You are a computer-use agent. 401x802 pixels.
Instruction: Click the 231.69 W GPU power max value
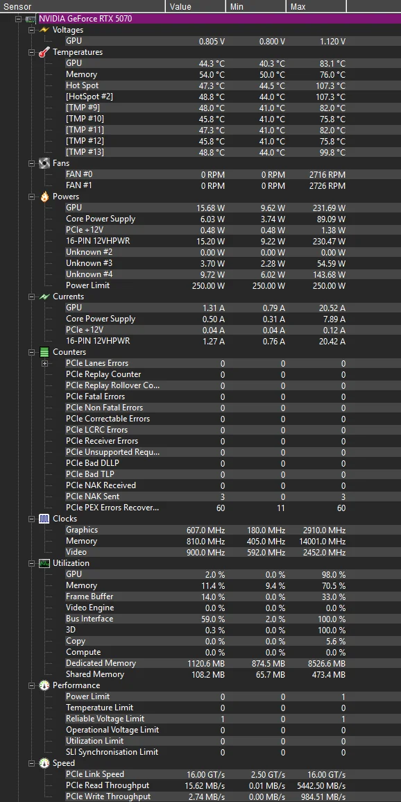click(330, 208)
